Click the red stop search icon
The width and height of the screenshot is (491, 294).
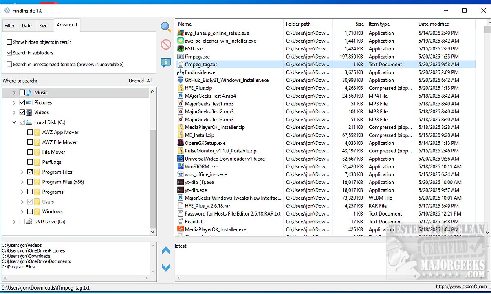[166, 44]
